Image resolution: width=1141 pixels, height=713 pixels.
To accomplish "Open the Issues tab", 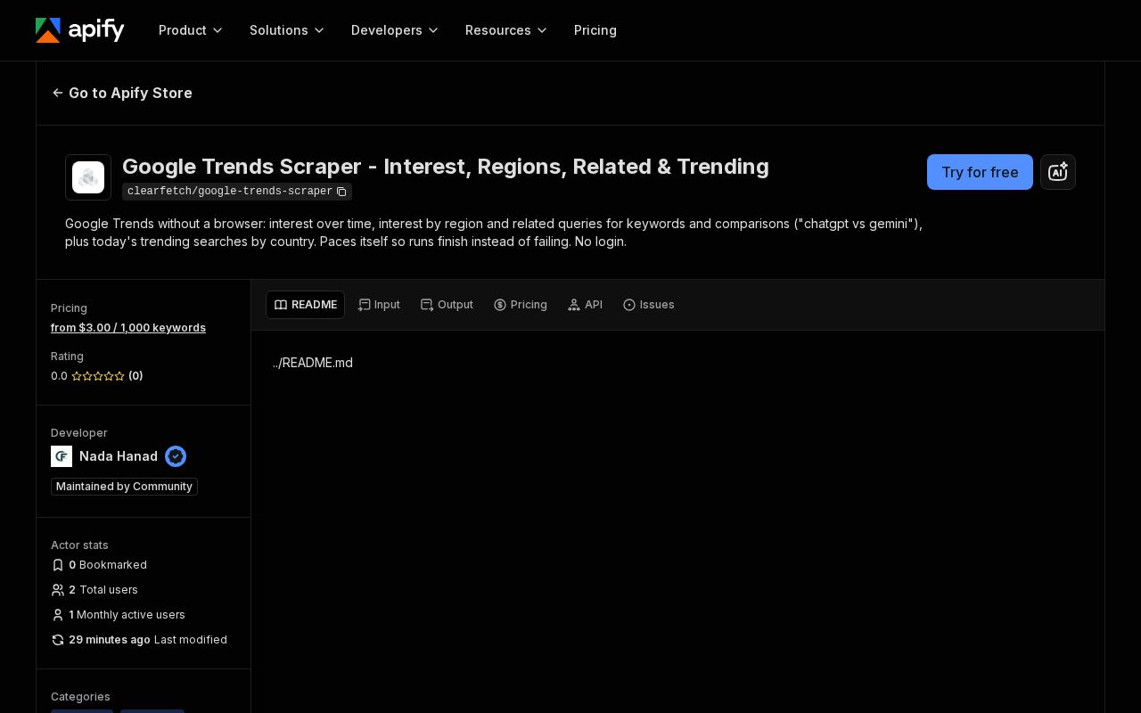I will pyautogui.click(x=649, y=305).
